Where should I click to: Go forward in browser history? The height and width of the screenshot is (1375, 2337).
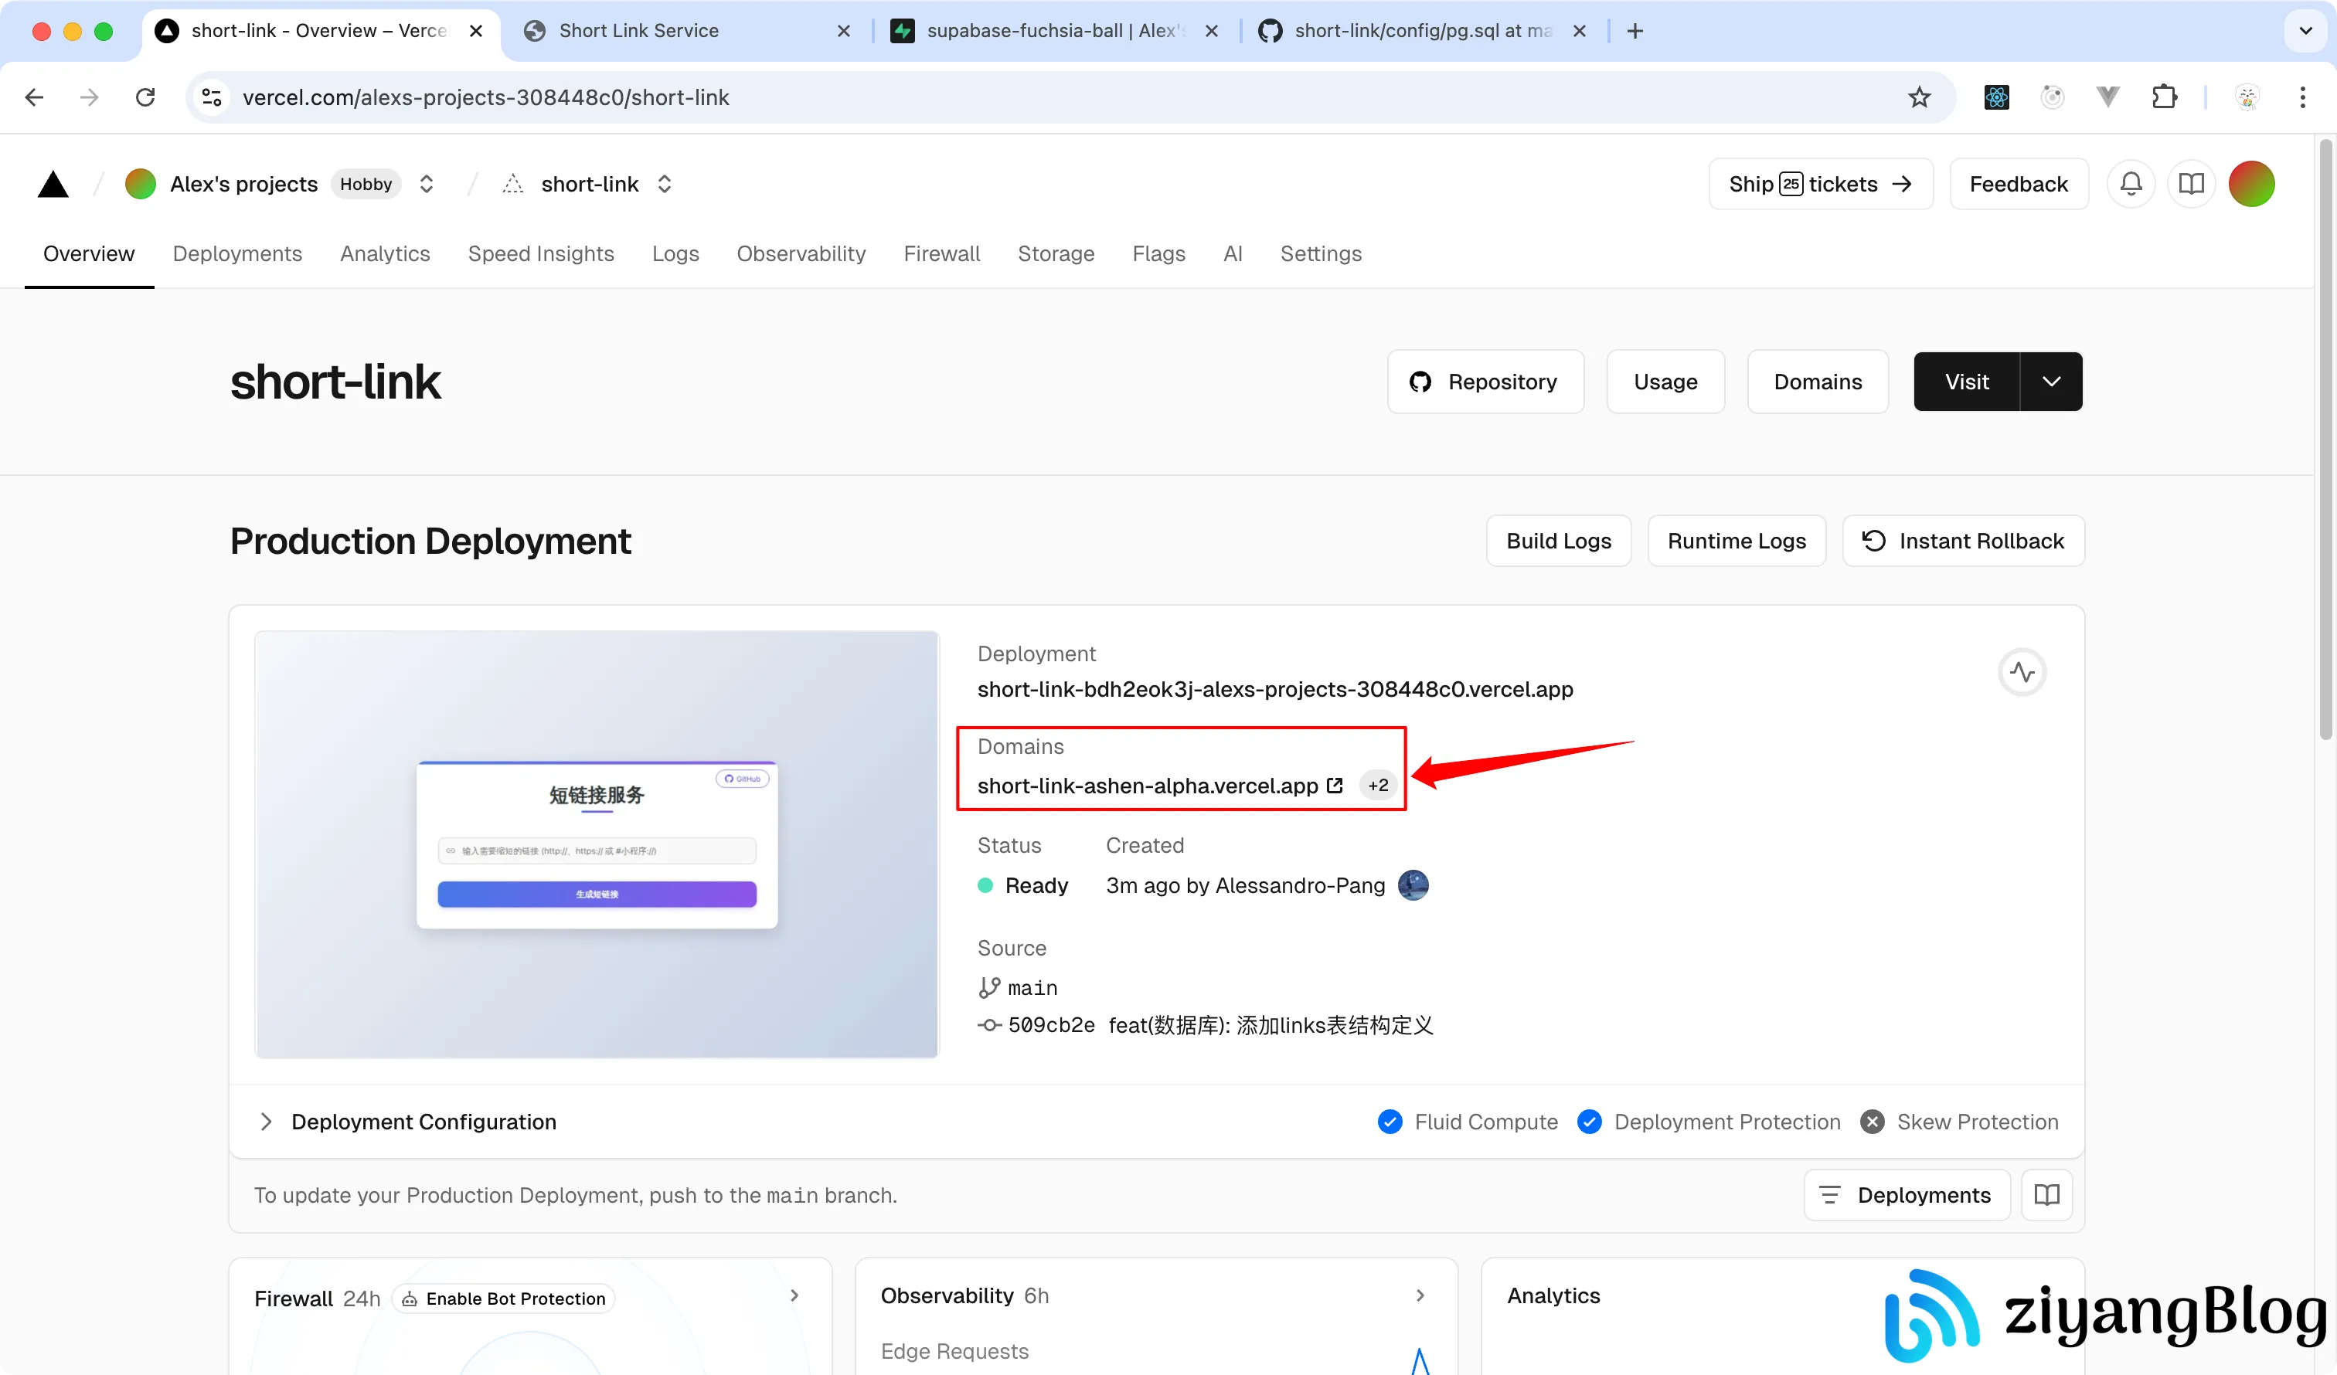point(89,97)
